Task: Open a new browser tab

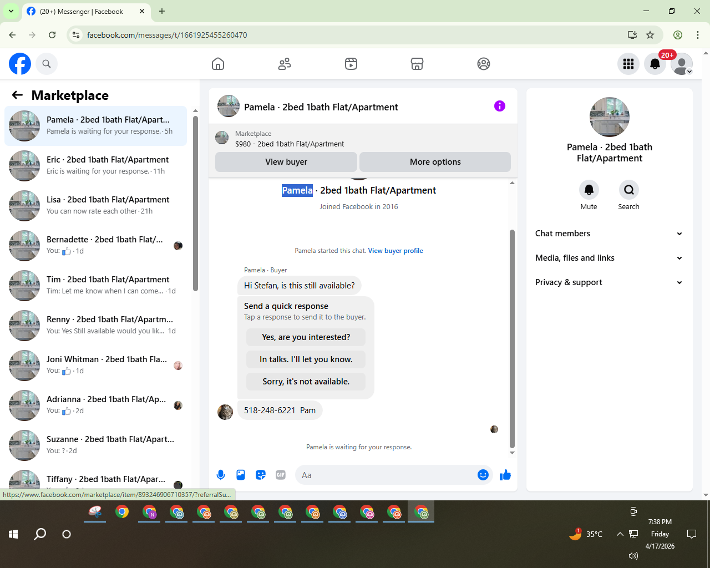Action: pos(162,11)
